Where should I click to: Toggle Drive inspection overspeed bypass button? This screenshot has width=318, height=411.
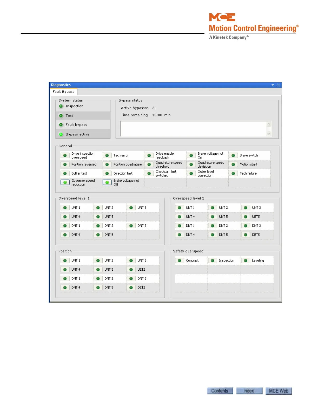point(65,155)
